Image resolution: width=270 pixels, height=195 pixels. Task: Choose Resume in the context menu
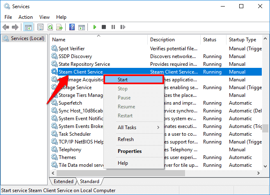tap(134, 107)
